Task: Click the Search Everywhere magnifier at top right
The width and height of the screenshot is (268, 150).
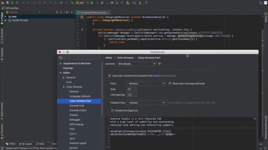Action: click(x=260, y=3)
